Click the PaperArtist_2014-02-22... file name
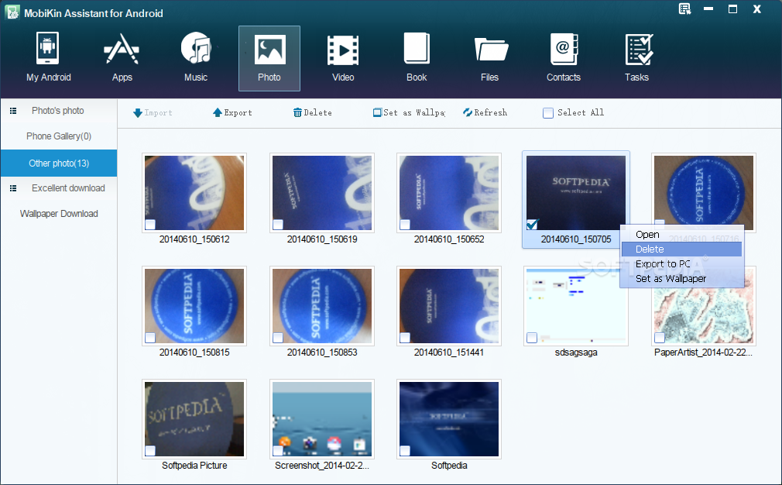Screen dimensions: 782x485 (x=703, y=353)
